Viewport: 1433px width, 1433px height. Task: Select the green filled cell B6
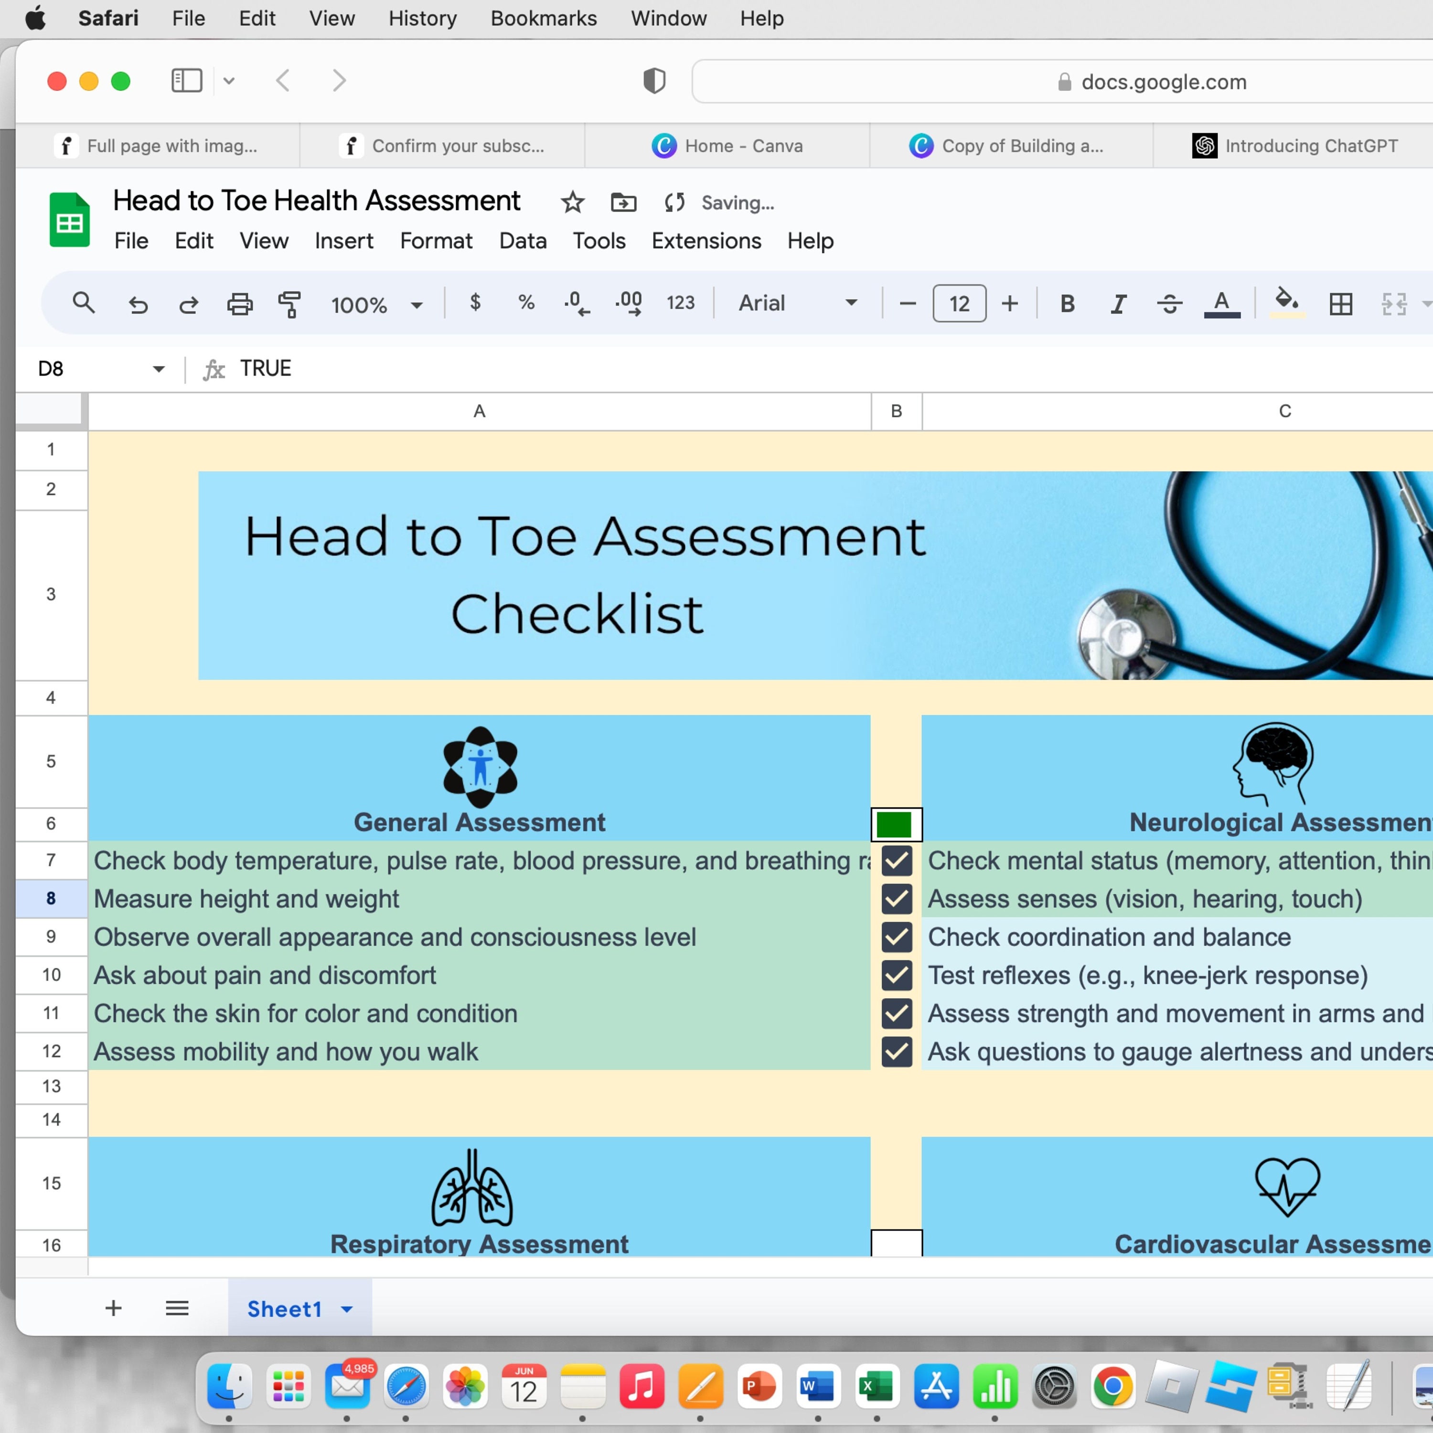tap(896, 824)
